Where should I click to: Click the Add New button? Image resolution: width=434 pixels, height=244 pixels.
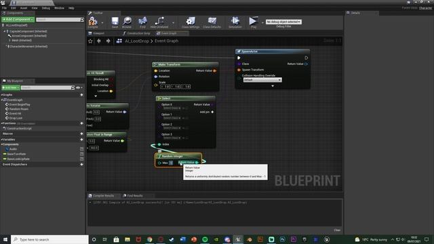point(11,87)
